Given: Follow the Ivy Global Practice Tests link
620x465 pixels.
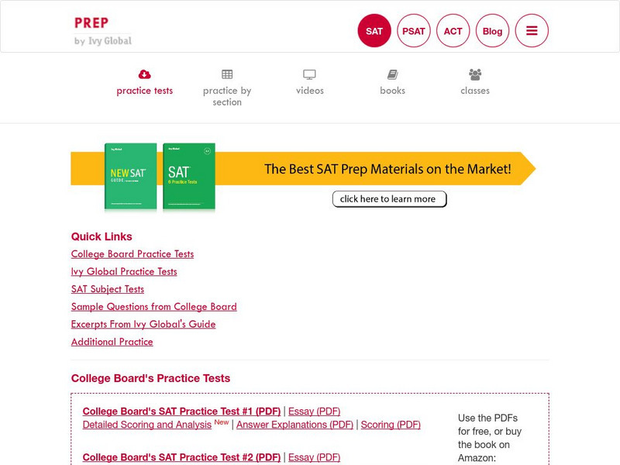Looking at the screenshot, I should 124,272.
